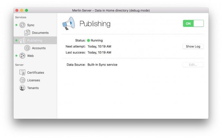Click the Running status text
222x138 pixels.
[x=97, y=40]
